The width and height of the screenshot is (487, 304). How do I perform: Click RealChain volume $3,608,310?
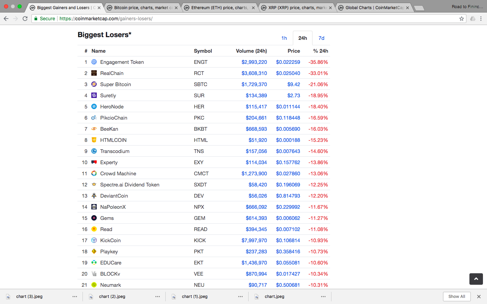[254, 73]
